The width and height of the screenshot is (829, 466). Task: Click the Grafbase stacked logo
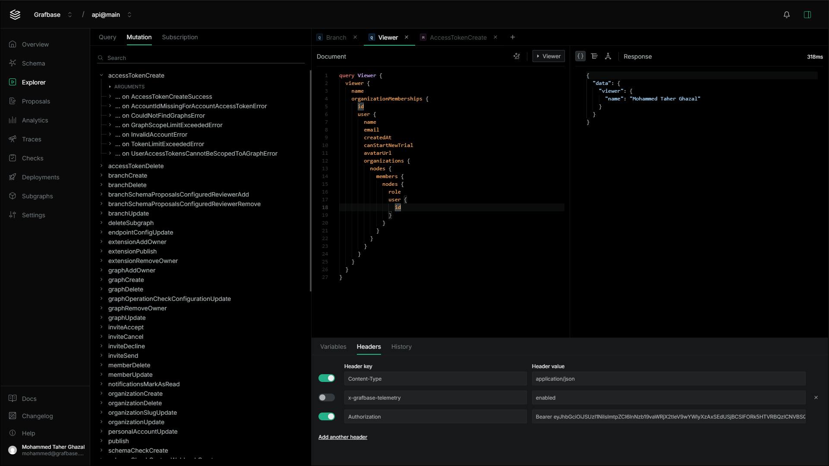coord(15,15)
